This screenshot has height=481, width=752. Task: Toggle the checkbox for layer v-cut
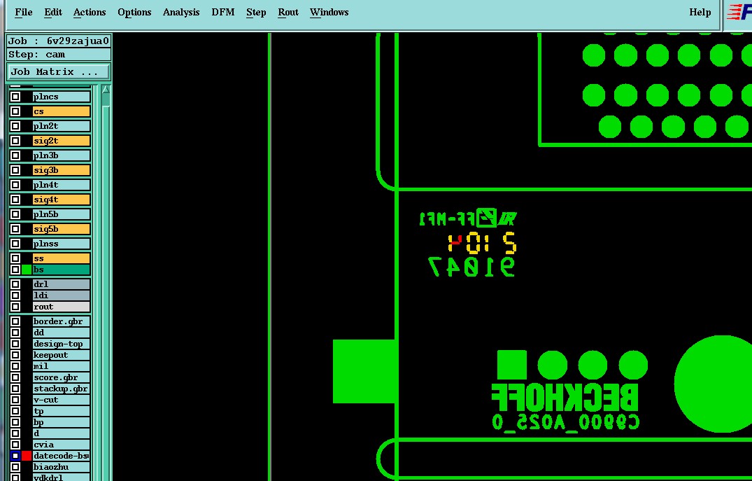(15, 400)
